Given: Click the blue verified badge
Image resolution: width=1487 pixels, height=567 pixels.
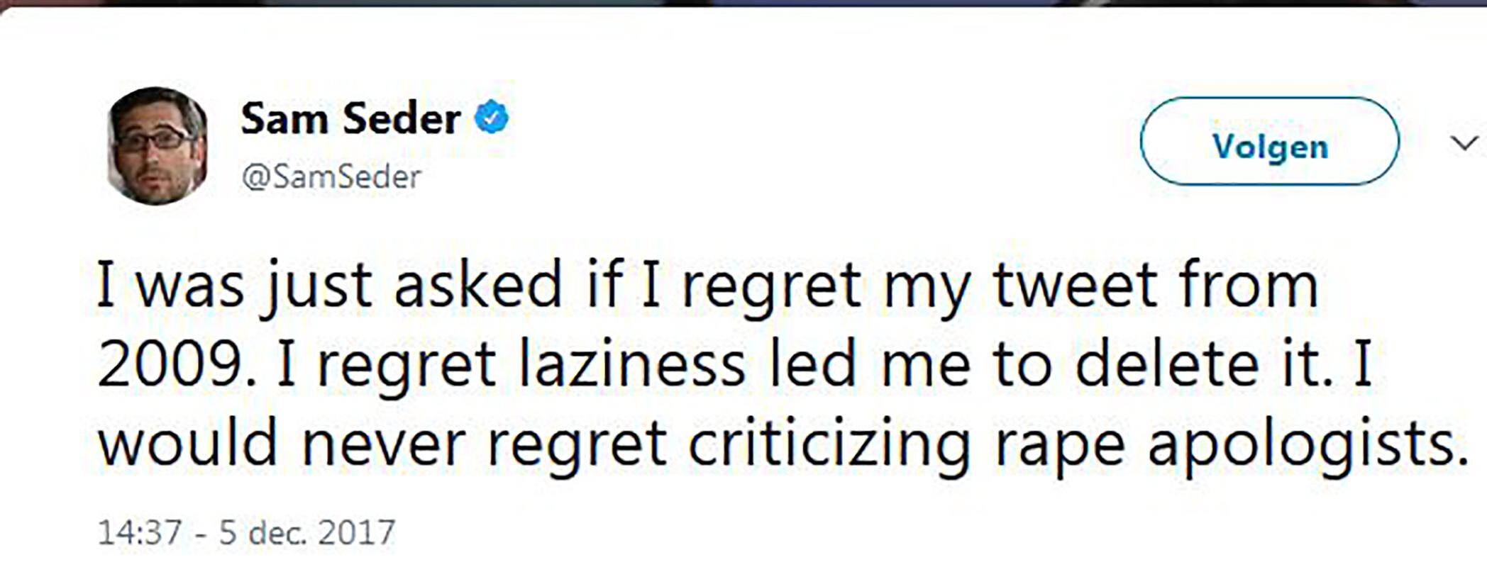Looking at the screenshot, I should tap(492, 118).
